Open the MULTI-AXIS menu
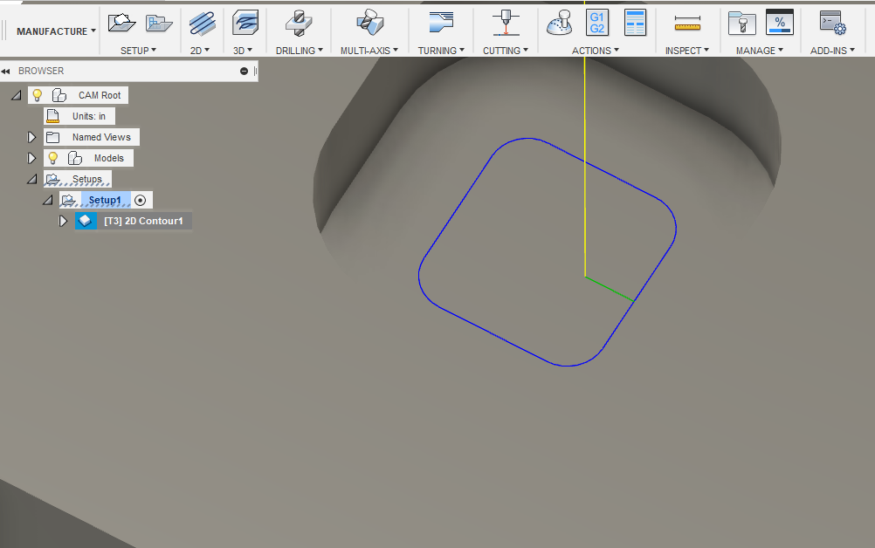 [x=369, y=51]
